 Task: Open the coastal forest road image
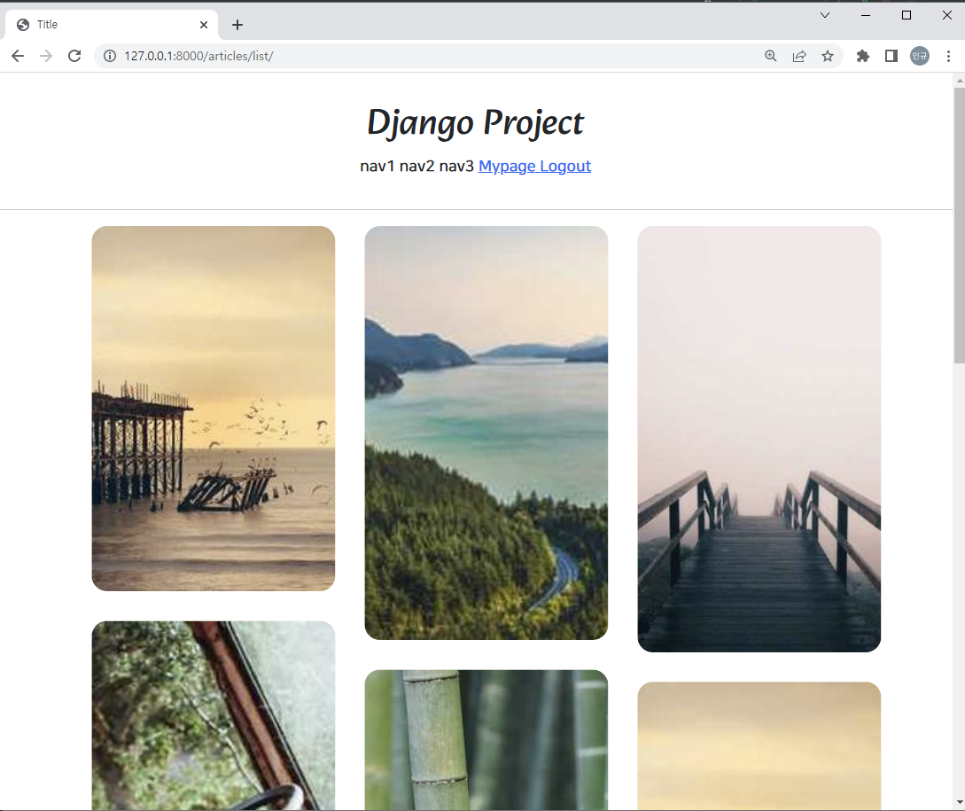coord(486,433)
